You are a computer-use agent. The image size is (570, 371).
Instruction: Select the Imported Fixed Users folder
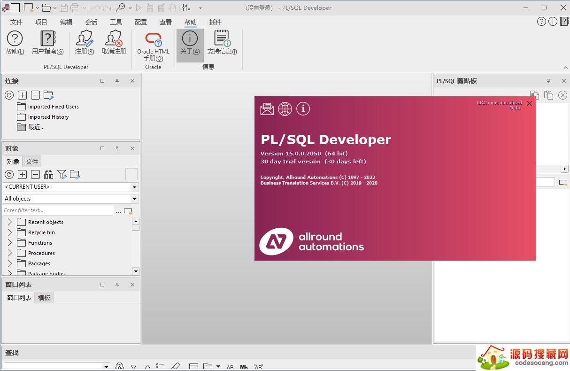pos(48,107)
